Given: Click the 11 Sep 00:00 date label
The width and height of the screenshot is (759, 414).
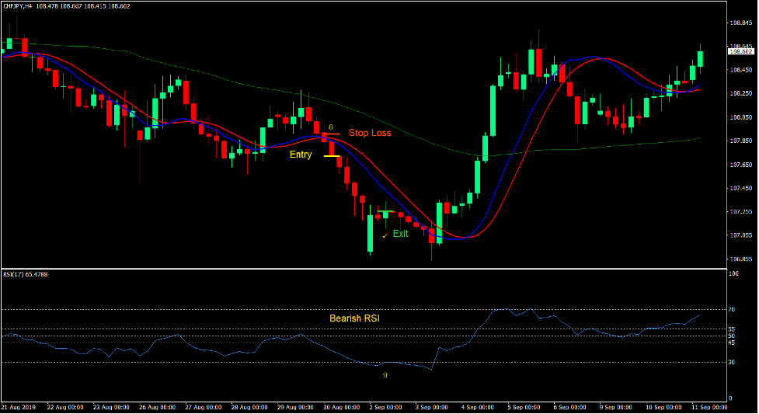Looking at the screenshot, I should (709, 407).
